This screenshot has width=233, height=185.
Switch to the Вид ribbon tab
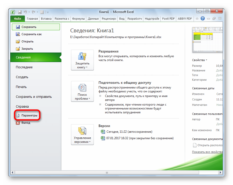pos(122,19)
